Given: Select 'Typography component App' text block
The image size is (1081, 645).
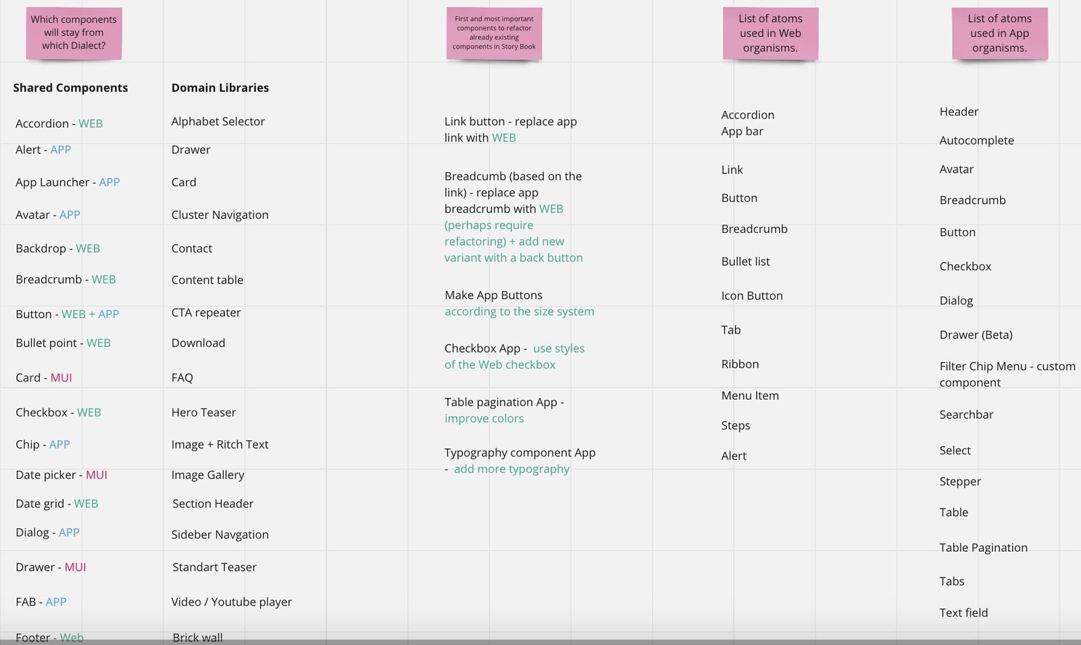Looking at the screenshot, I should coord(520,461).
